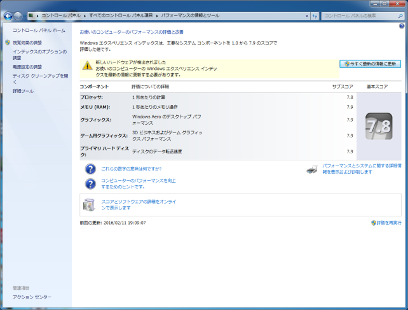Click the magnifier search icon
Image resolution: width=408 pixels, height=310 pixels.
point(400,16)
